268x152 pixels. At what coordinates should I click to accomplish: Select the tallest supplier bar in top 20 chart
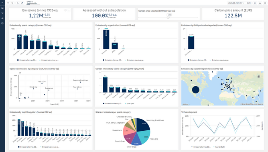click(x=19, y=128)
